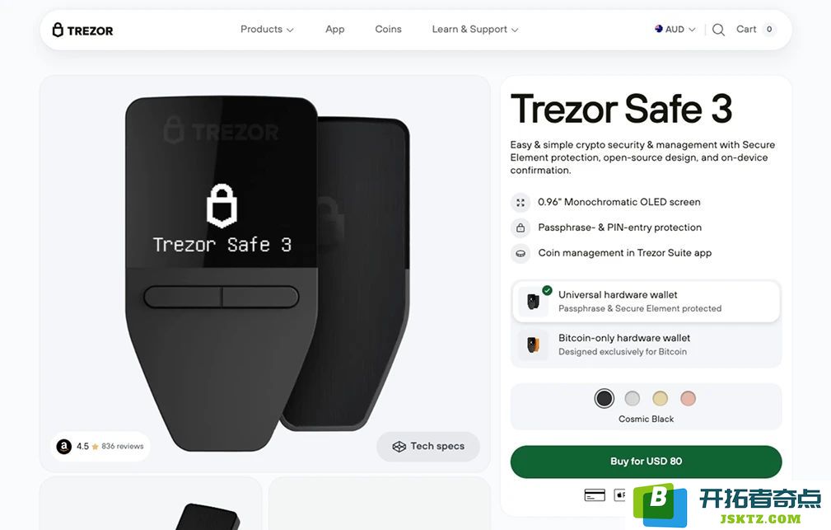Choose the Cosmic Black color swatch
831x530 pixels.
pyautogui.click(x=605, y=398)
